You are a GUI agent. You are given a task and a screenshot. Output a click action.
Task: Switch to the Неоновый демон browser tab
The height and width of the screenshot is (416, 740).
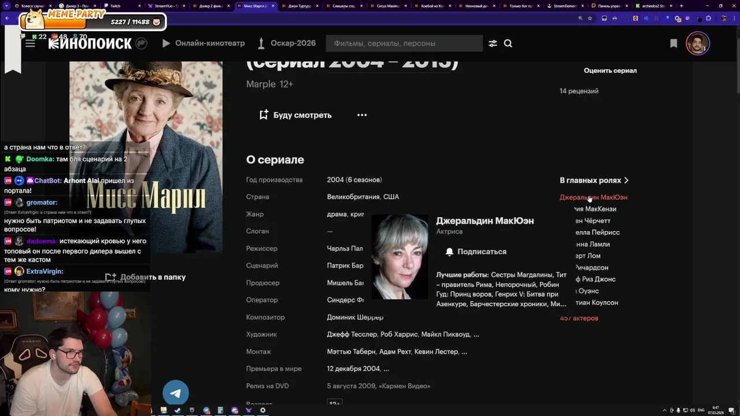[x=478, y=6]
